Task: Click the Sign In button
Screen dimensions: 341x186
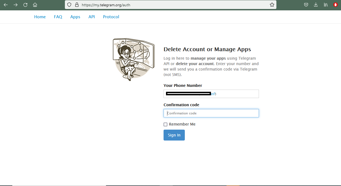Action: 174,135
